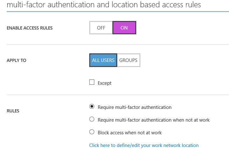Click the multi-factor authentication page heading
Screen dimensions: 229x154
click(104, 5)
